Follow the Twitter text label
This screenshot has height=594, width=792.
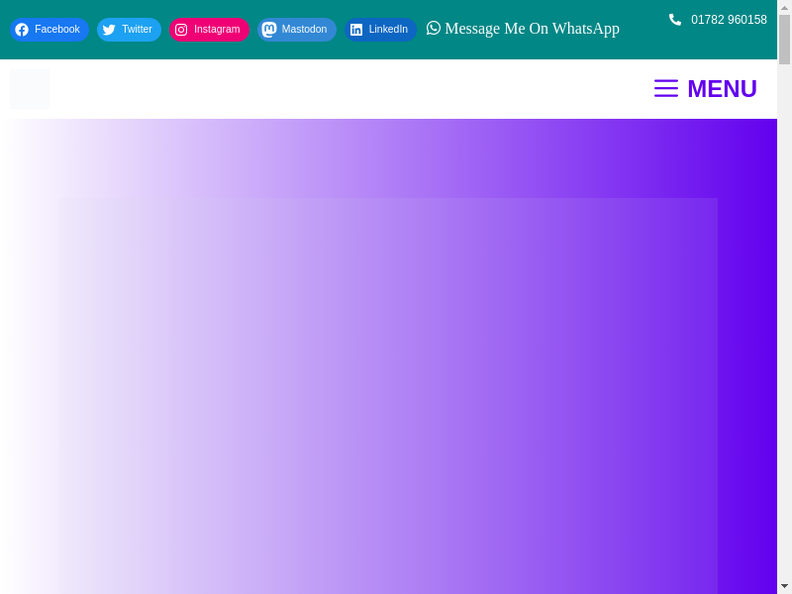coord(137,30)
